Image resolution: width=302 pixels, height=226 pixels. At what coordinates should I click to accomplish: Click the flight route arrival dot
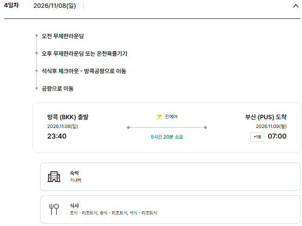[205, 127]
